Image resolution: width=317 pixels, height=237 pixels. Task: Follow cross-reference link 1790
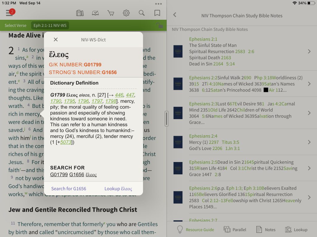[56, 101]
